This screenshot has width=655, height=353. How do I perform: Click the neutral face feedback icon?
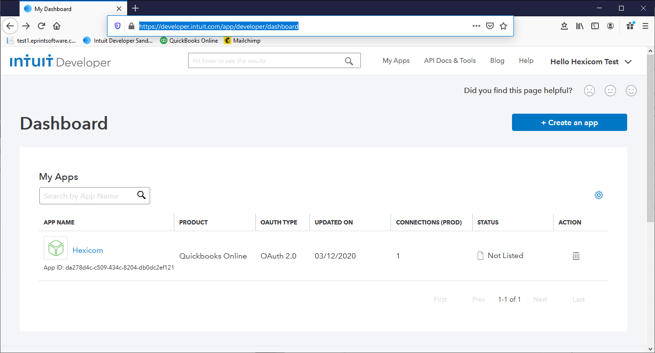point(610,91)
